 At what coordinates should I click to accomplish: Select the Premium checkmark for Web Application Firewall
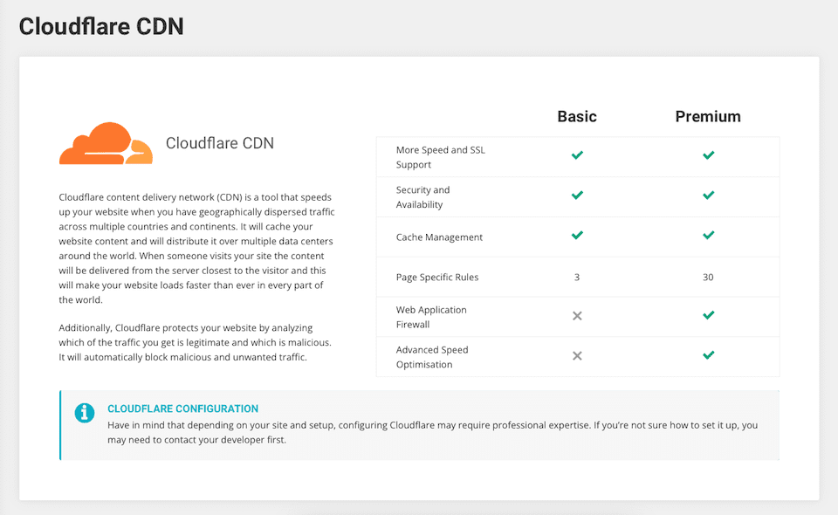pyautogui.click(x=708, y=314)
